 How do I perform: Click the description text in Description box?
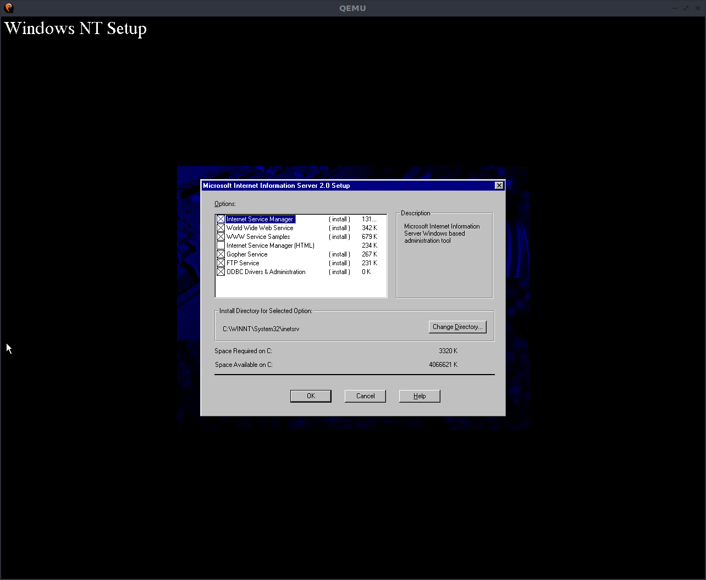point(442,233)
